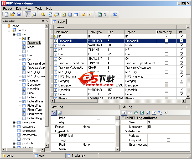Toggle Primary Key checkbox for Trademark row
The image size is (192, 159).
166,41
